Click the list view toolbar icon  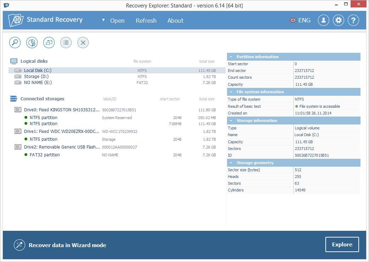click(66, 43)
